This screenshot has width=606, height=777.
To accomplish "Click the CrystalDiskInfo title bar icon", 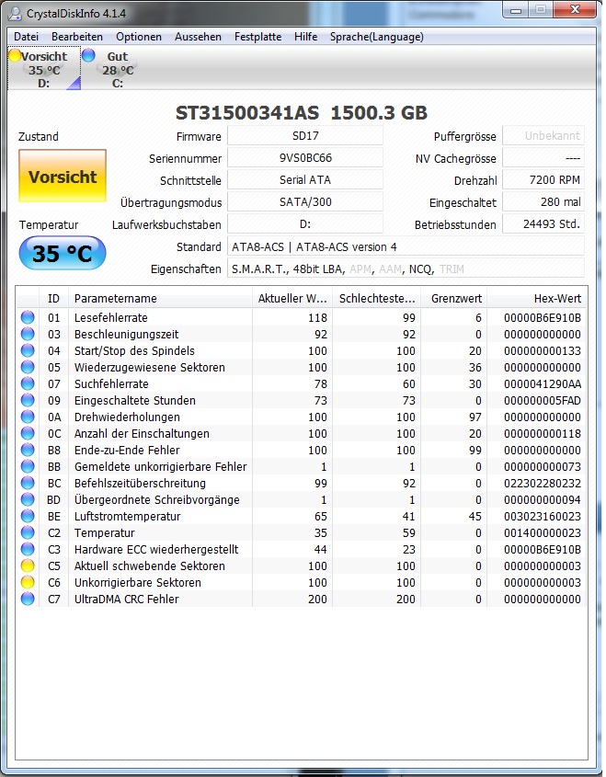I will (x=16, y=13).
